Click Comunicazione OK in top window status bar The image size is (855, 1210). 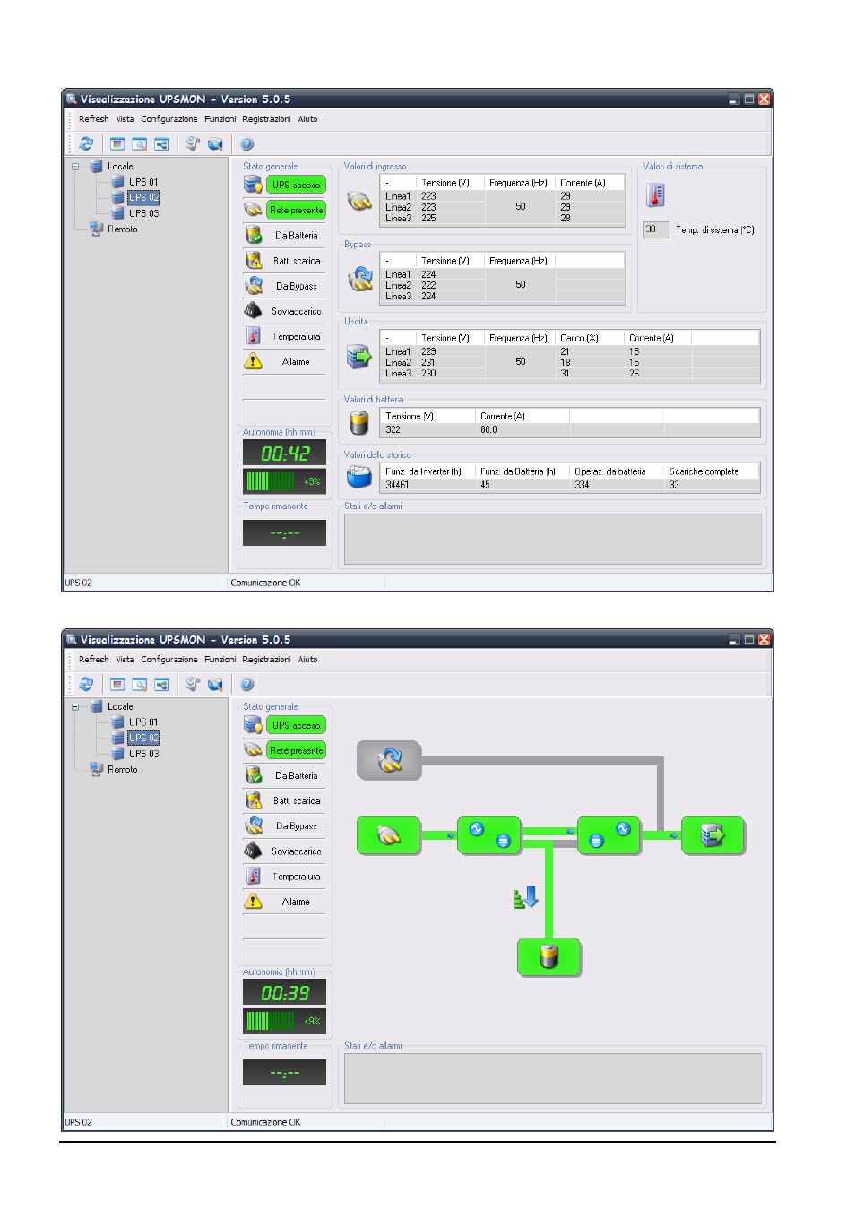(x=265, y=583)
